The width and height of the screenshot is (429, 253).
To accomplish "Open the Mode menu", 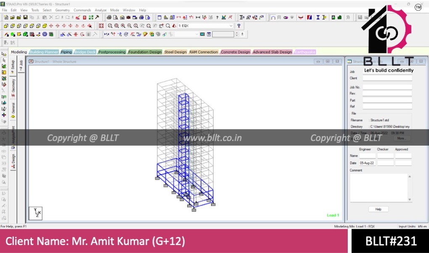I will [x=115, y=10].
